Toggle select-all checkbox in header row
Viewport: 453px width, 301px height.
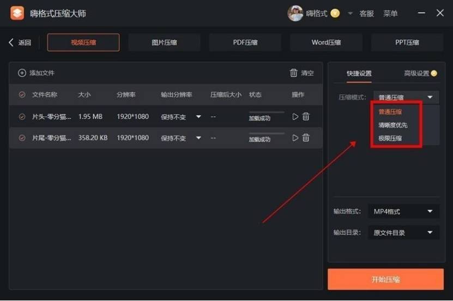(22, 94)
